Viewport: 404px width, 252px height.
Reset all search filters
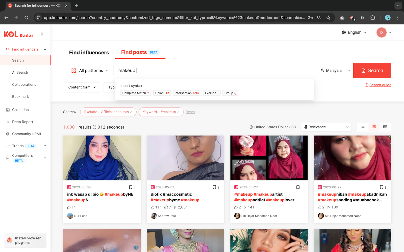190,112
